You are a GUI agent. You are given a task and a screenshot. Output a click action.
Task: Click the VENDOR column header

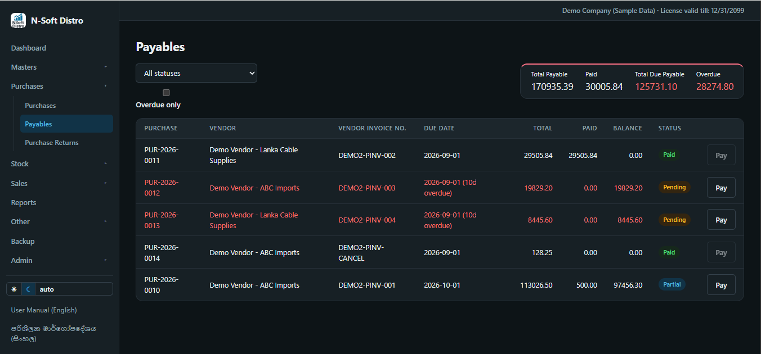[x=222, y=128]
